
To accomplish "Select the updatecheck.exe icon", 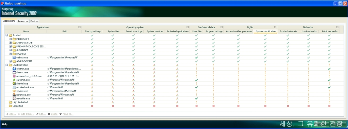I will (14, 87).
